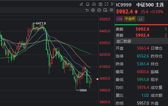Click the undo arrow icon
Viewport: 168px width, 106px height.
point(87,10)
